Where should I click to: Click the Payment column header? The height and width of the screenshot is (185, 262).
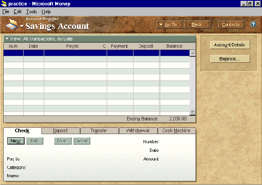pyautogui.click(x=119, y=46)
